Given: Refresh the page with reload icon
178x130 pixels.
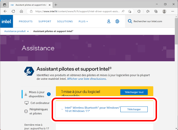Looking at the screenshot, I should pyautogui.click(x=13, y=11).
